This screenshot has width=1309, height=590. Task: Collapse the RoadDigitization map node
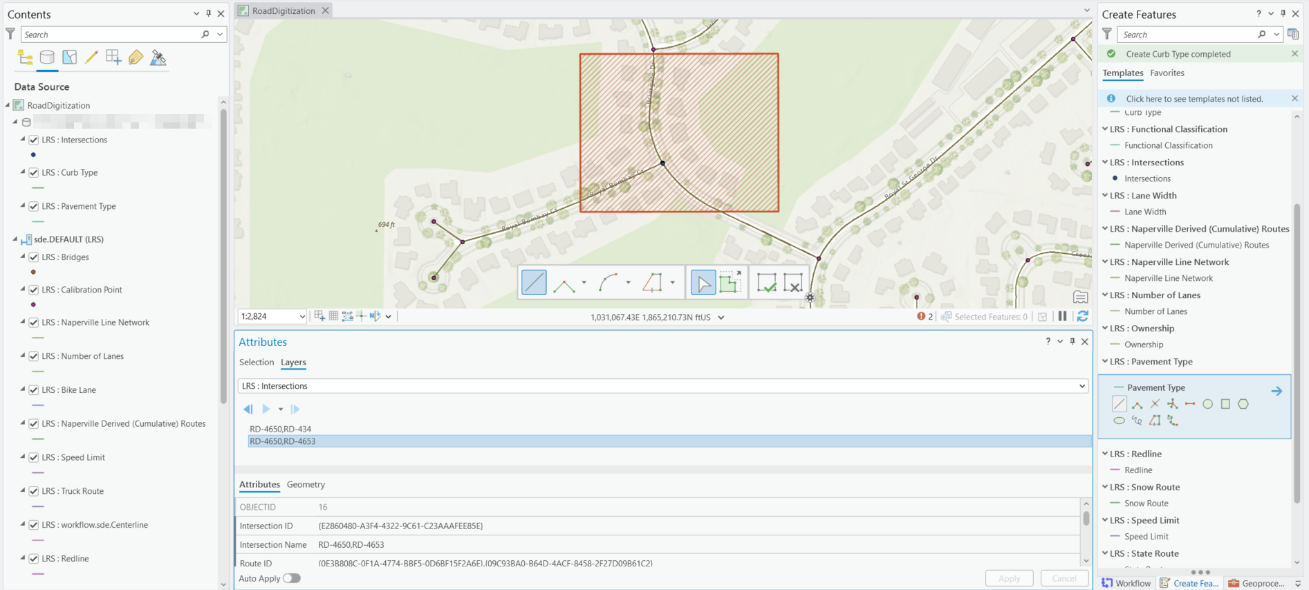(x=8, y=105)
